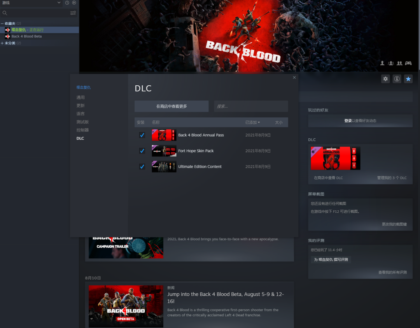Click the ready-to-play icon in sidebar header
This screenshot has width=420, height=328.
tap(74, 3)
